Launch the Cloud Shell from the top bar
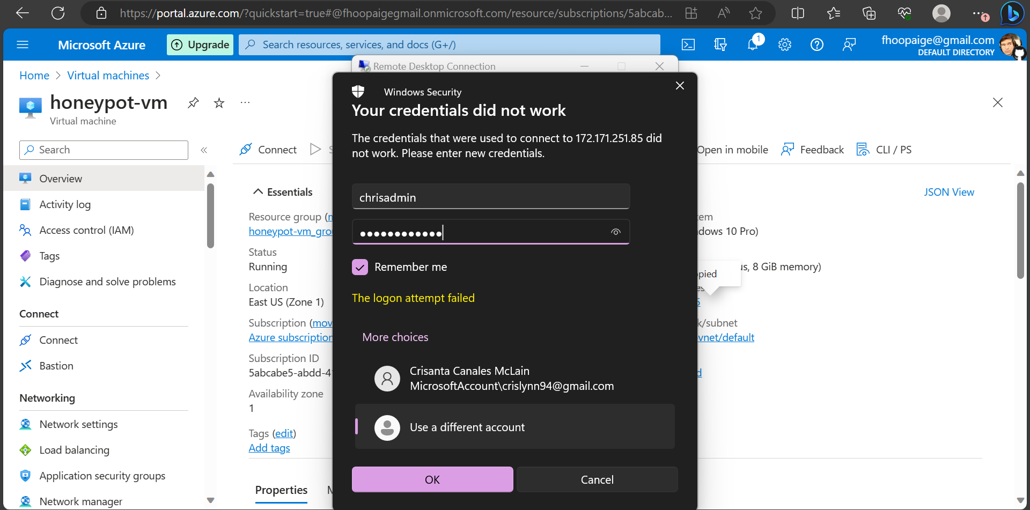1030x510 pixels. point(688,45)
